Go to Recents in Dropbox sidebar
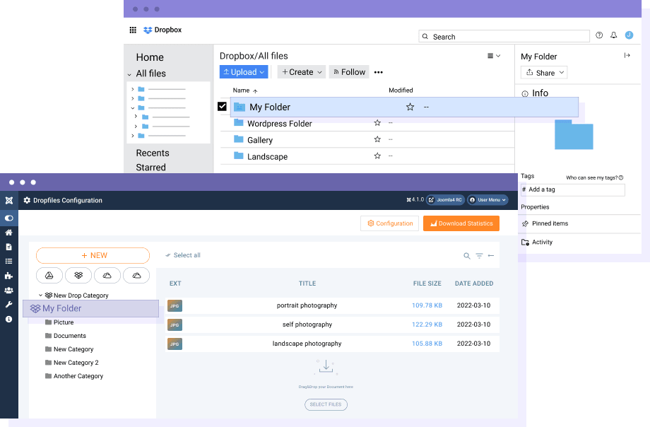The width and height of the screenshot is (650, 427). (x=153, y=153)
